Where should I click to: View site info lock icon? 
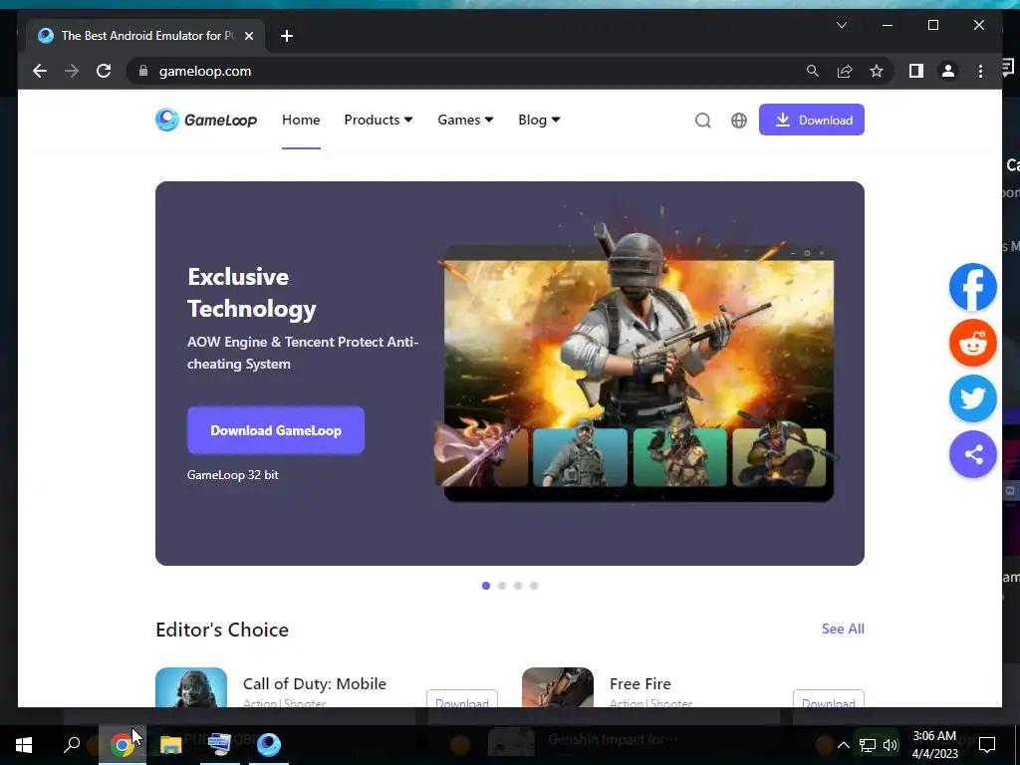143,71
